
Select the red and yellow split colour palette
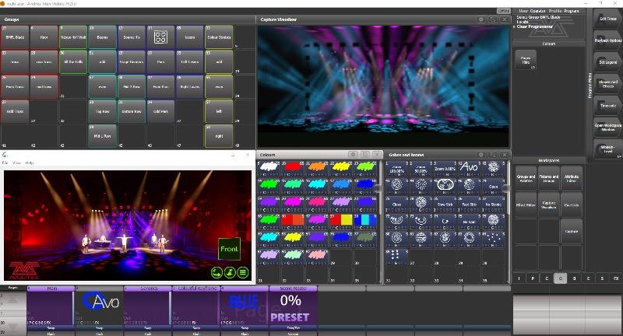click(341, 221)
